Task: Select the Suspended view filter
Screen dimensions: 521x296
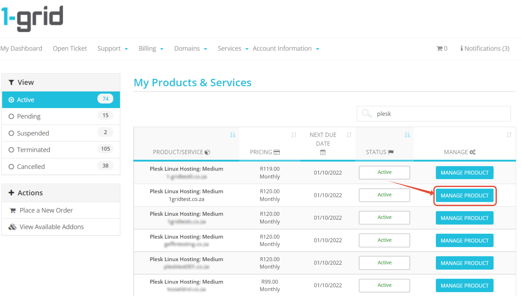Action: (x=61, y=133)
